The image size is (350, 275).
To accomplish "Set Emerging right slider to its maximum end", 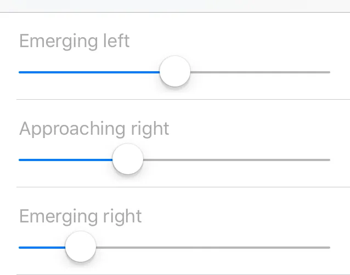I will (x=329, y=247).
